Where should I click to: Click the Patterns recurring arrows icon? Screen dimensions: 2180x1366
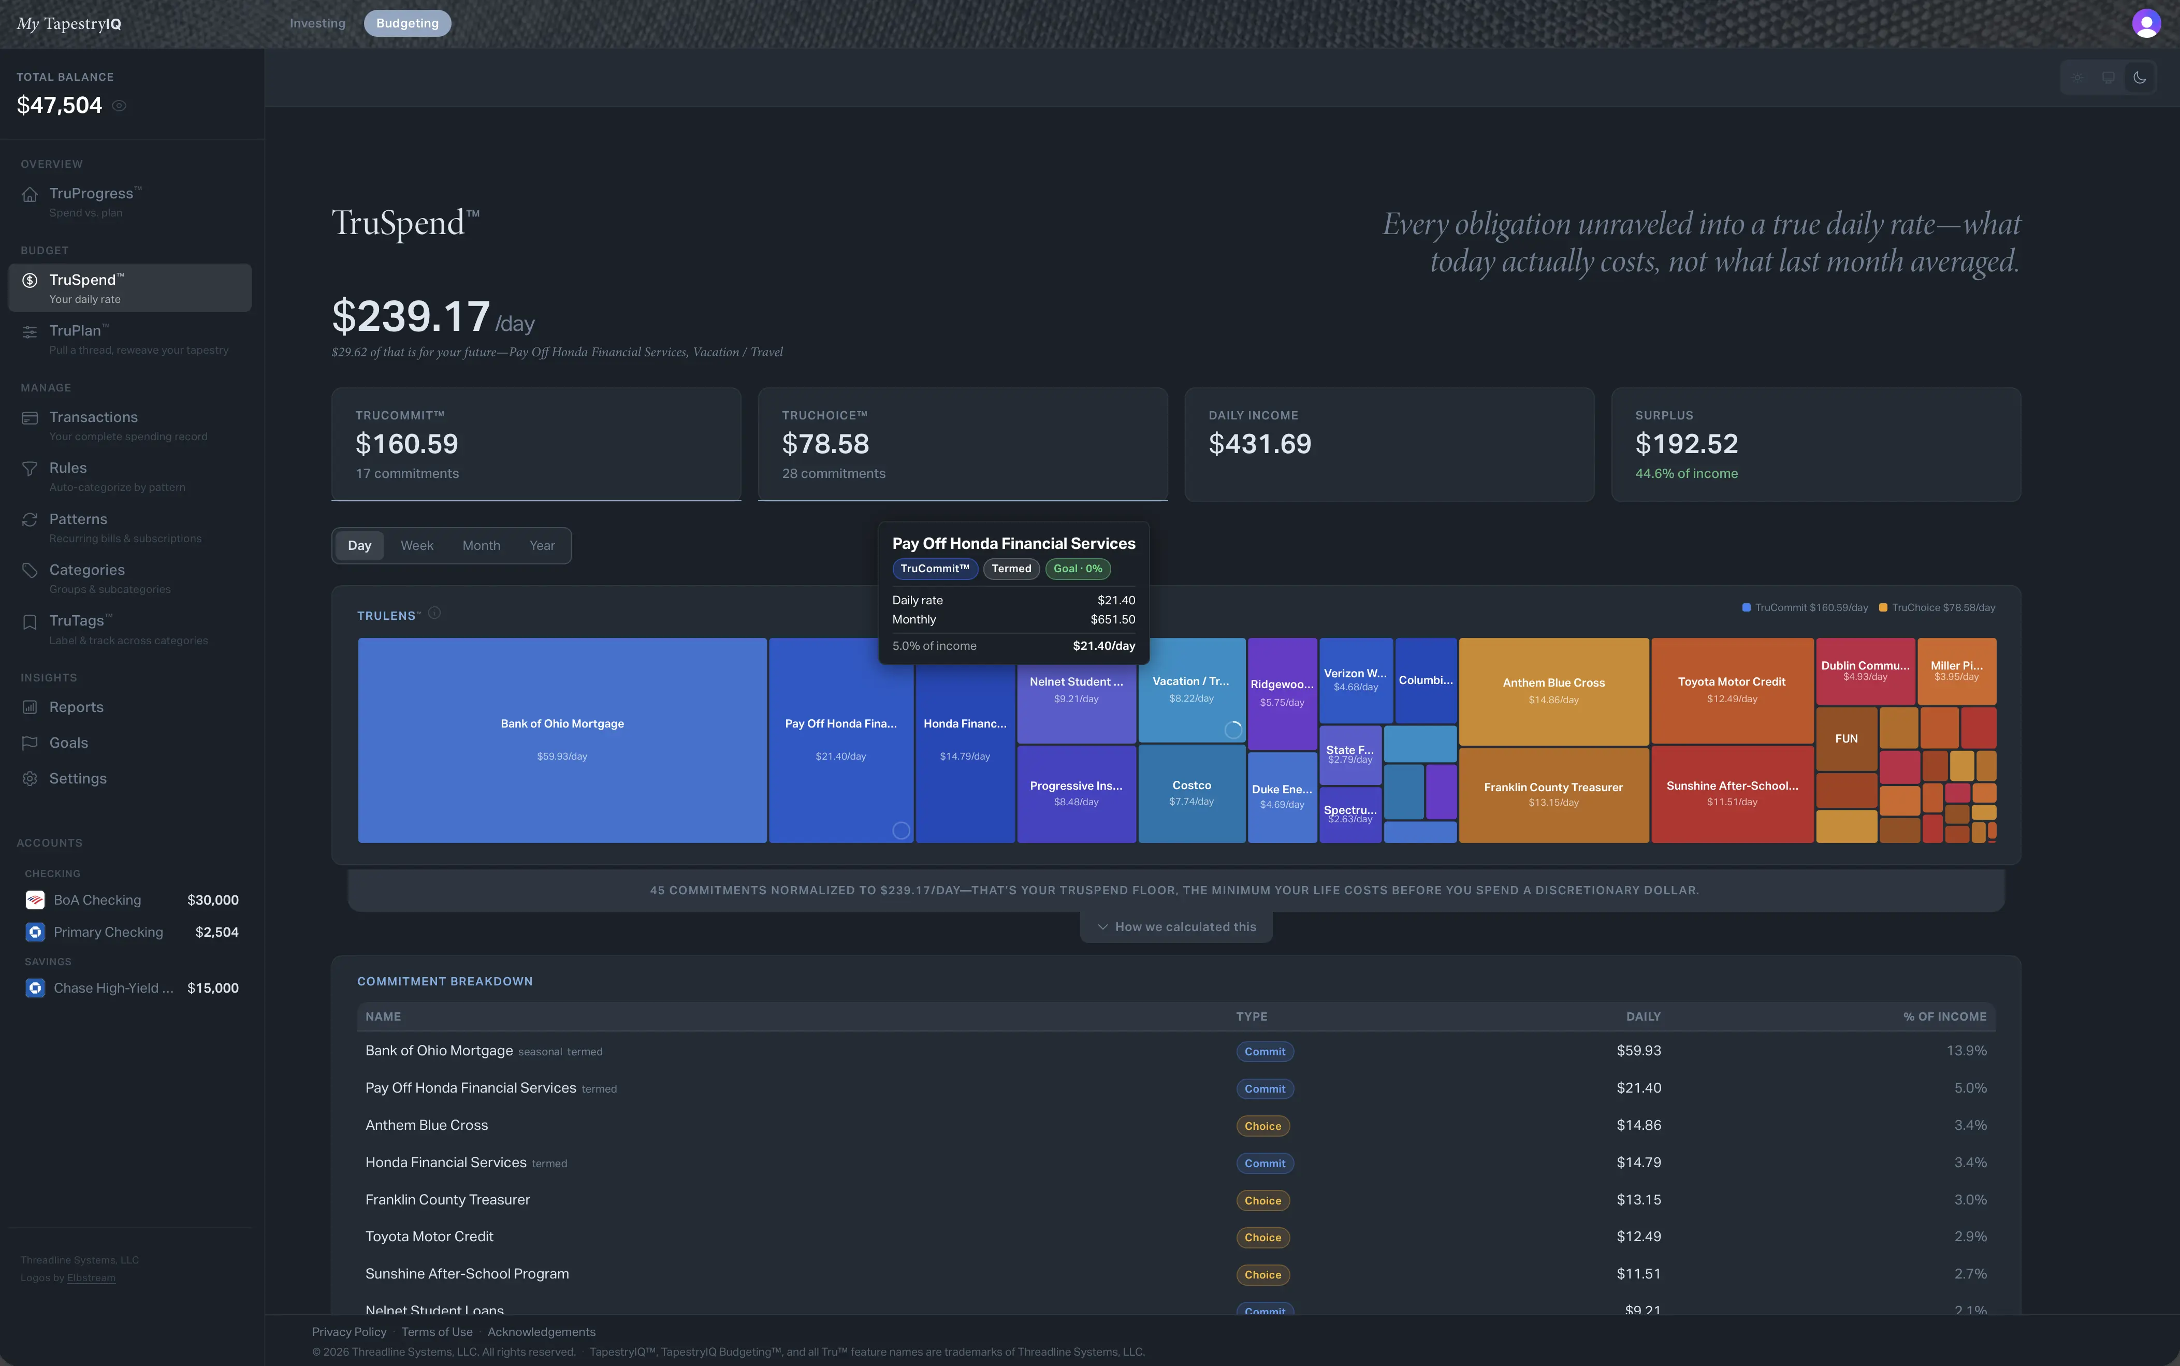point(30,519)
